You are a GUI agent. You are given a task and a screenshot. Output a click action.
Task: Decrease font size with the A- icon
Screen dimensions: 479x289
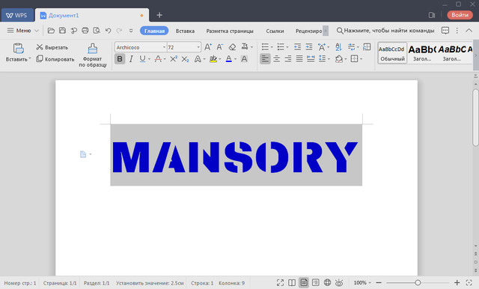coord(219,47)
